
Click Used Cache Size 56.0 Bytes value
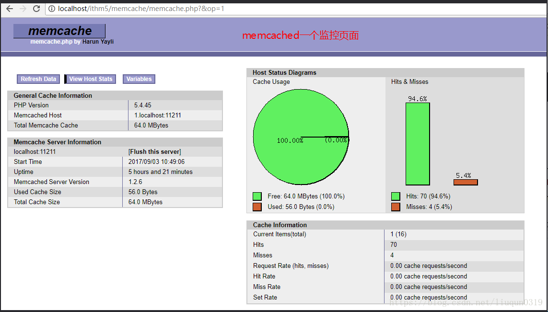tap(143, 192)
